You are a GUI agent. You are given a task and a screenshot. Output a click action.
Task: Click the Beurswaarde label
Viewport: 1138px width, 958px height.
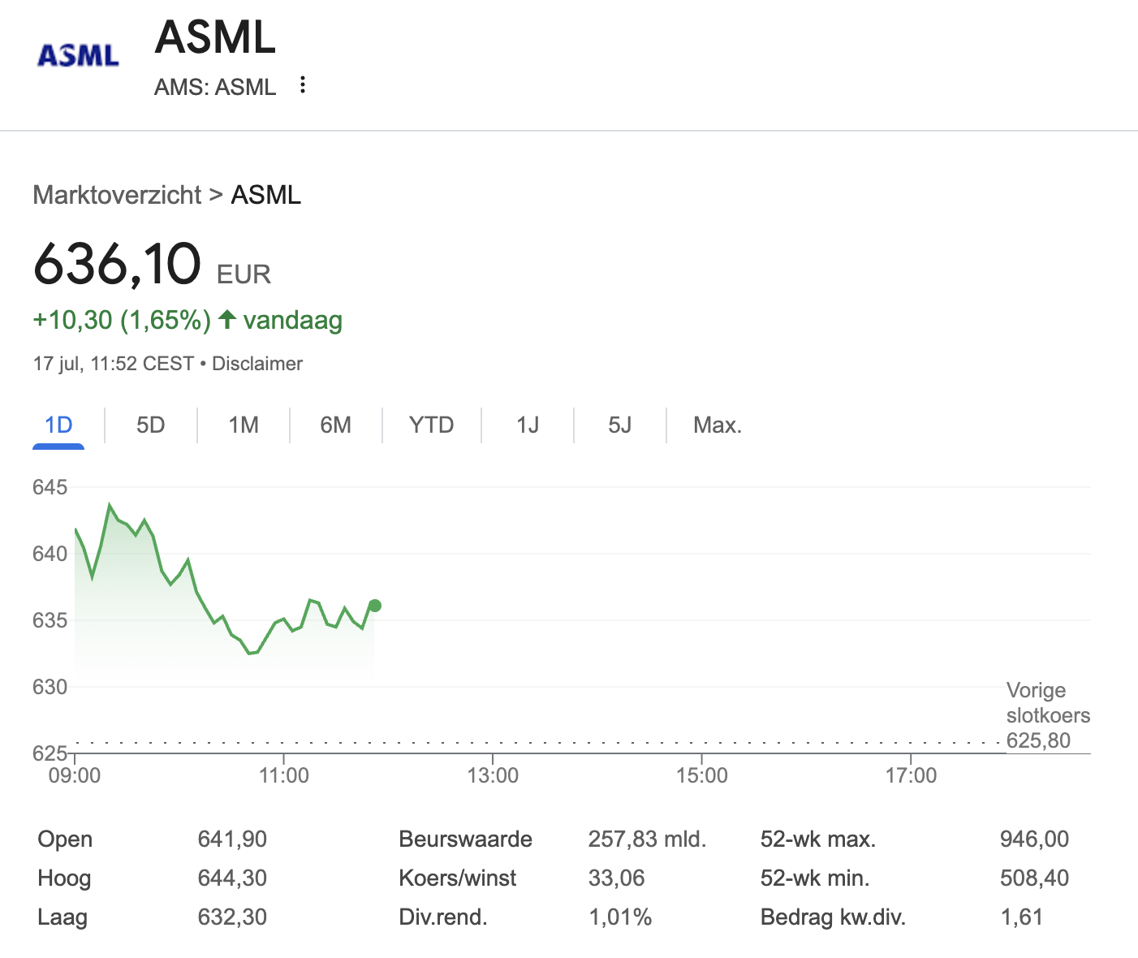465,839
